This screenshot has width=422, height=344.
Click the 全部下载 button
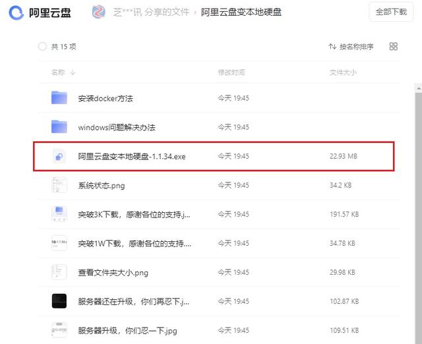[x=391, y=12]
